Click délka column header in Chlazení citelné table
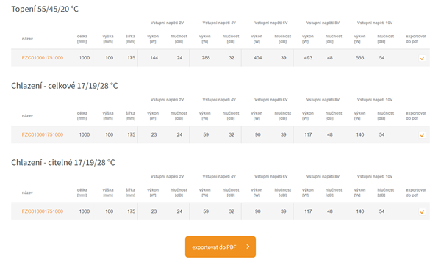441x265 pixels. [x=82, y=192]
